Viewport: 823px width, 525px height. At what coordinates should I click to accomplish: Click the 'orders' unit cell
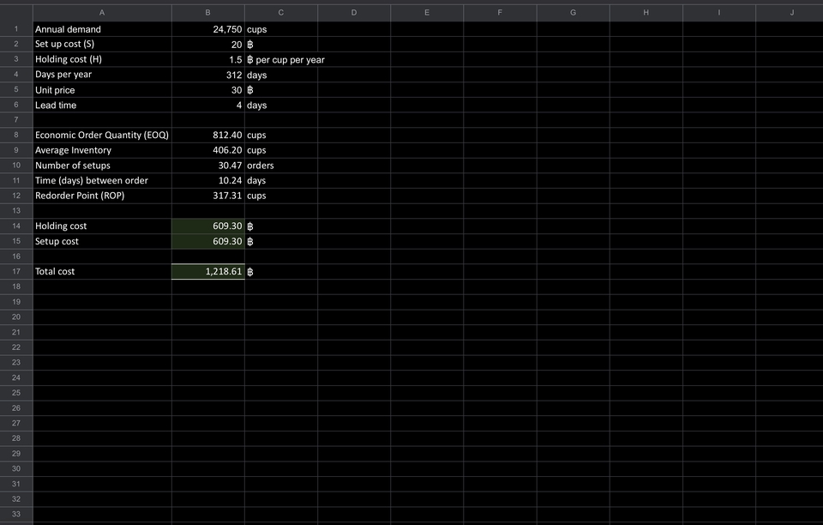(281, 166)
